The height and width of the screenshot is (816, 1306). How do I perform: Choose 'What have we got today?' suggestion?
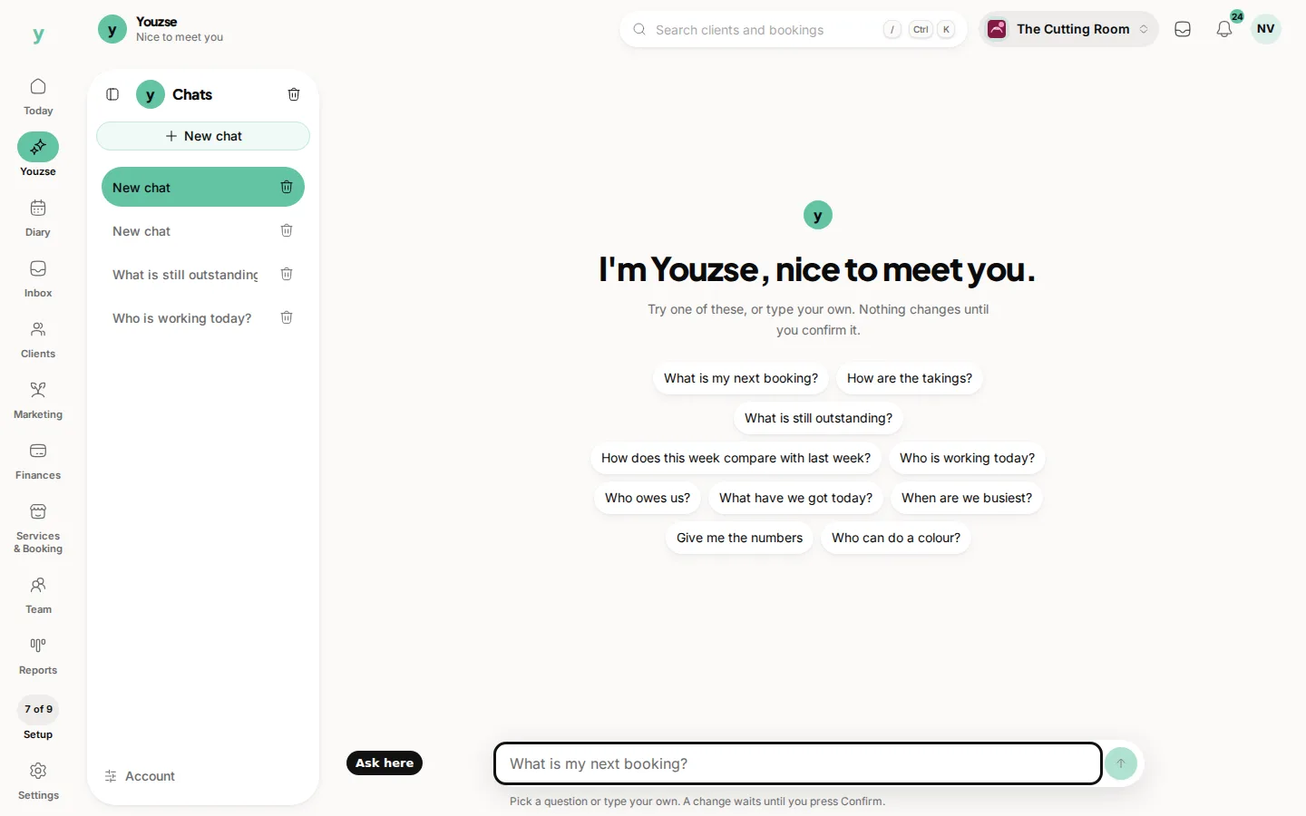tap(795, 498)
